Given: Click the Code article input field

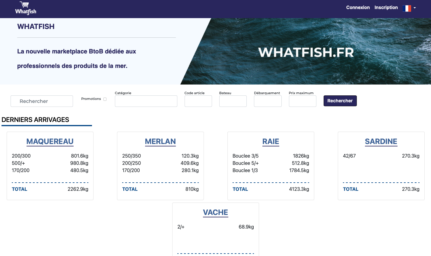Looking at the screenshot, I should (198, 101).
